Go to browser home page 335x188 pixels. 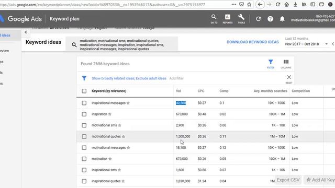point(286,5)
